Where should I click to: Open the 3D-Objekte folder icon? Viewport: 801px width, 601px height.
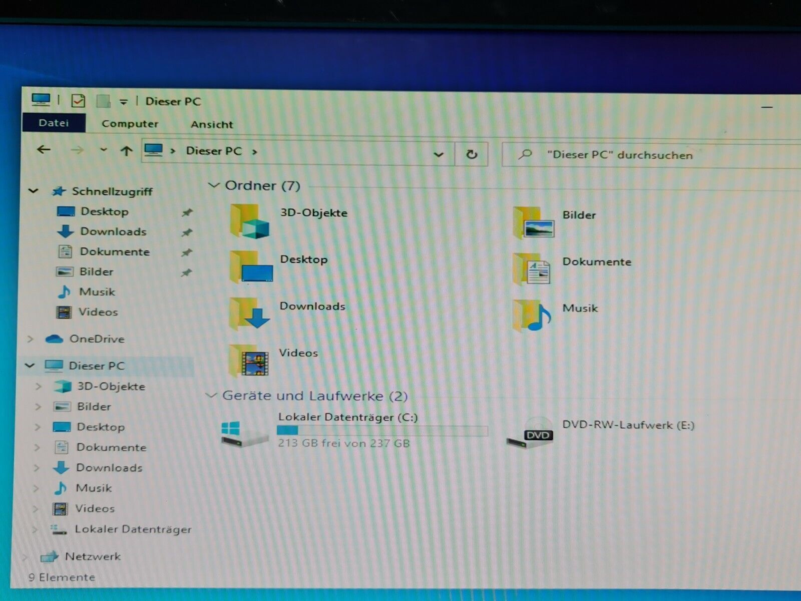pyautogui.click(x=249, y=221)
